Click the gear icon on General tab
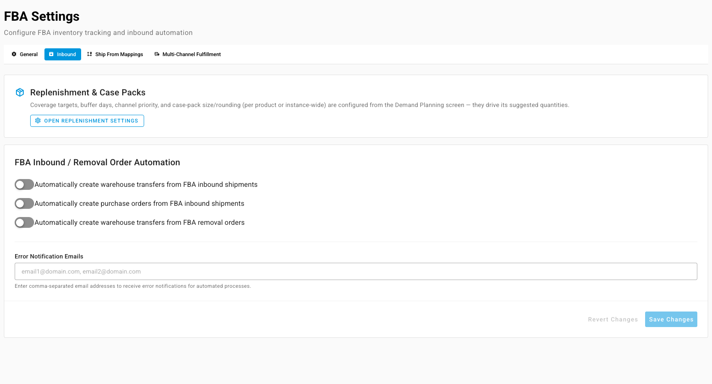Screen dimensions: 712x384 pyautogui.click(x=14, y=54)
